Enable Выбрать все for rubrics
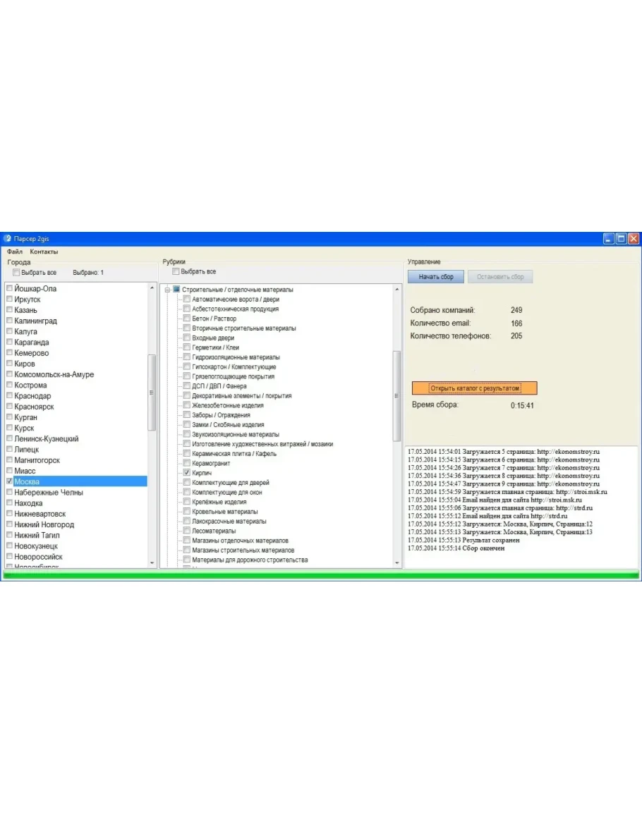Screen dimensions: 642x814 176,271
